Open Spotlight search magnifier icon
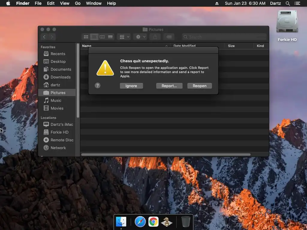Image resolution: width=307 pixels, height=230 pixels. point(288,3)
